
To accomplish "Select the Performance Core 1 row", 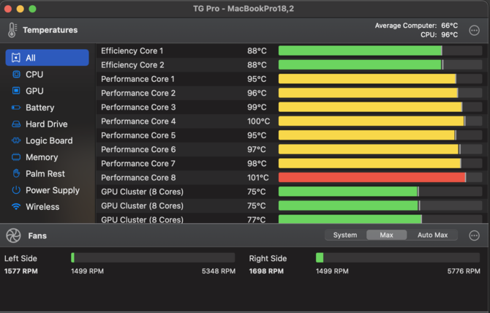I will tap(292, 79).
